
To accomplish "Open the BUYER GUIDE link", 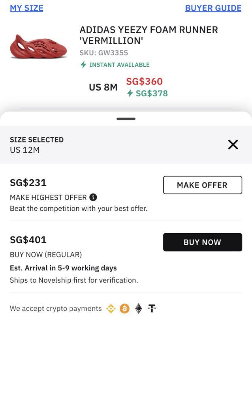I will [213, 8].
